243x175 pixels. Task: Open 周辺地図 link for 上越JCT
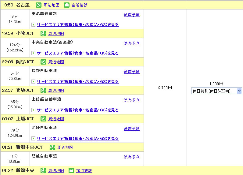click(56, 119)
